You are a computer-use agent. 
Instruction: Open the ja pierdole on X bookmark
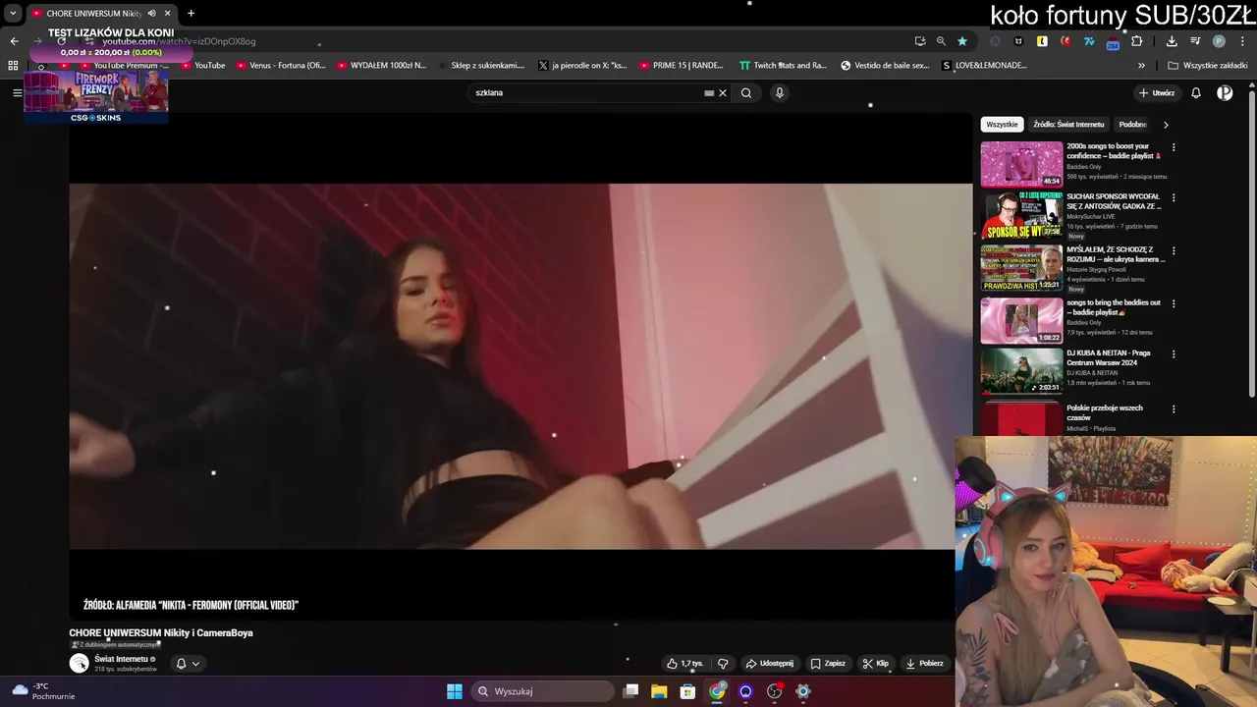coord(582,66)
